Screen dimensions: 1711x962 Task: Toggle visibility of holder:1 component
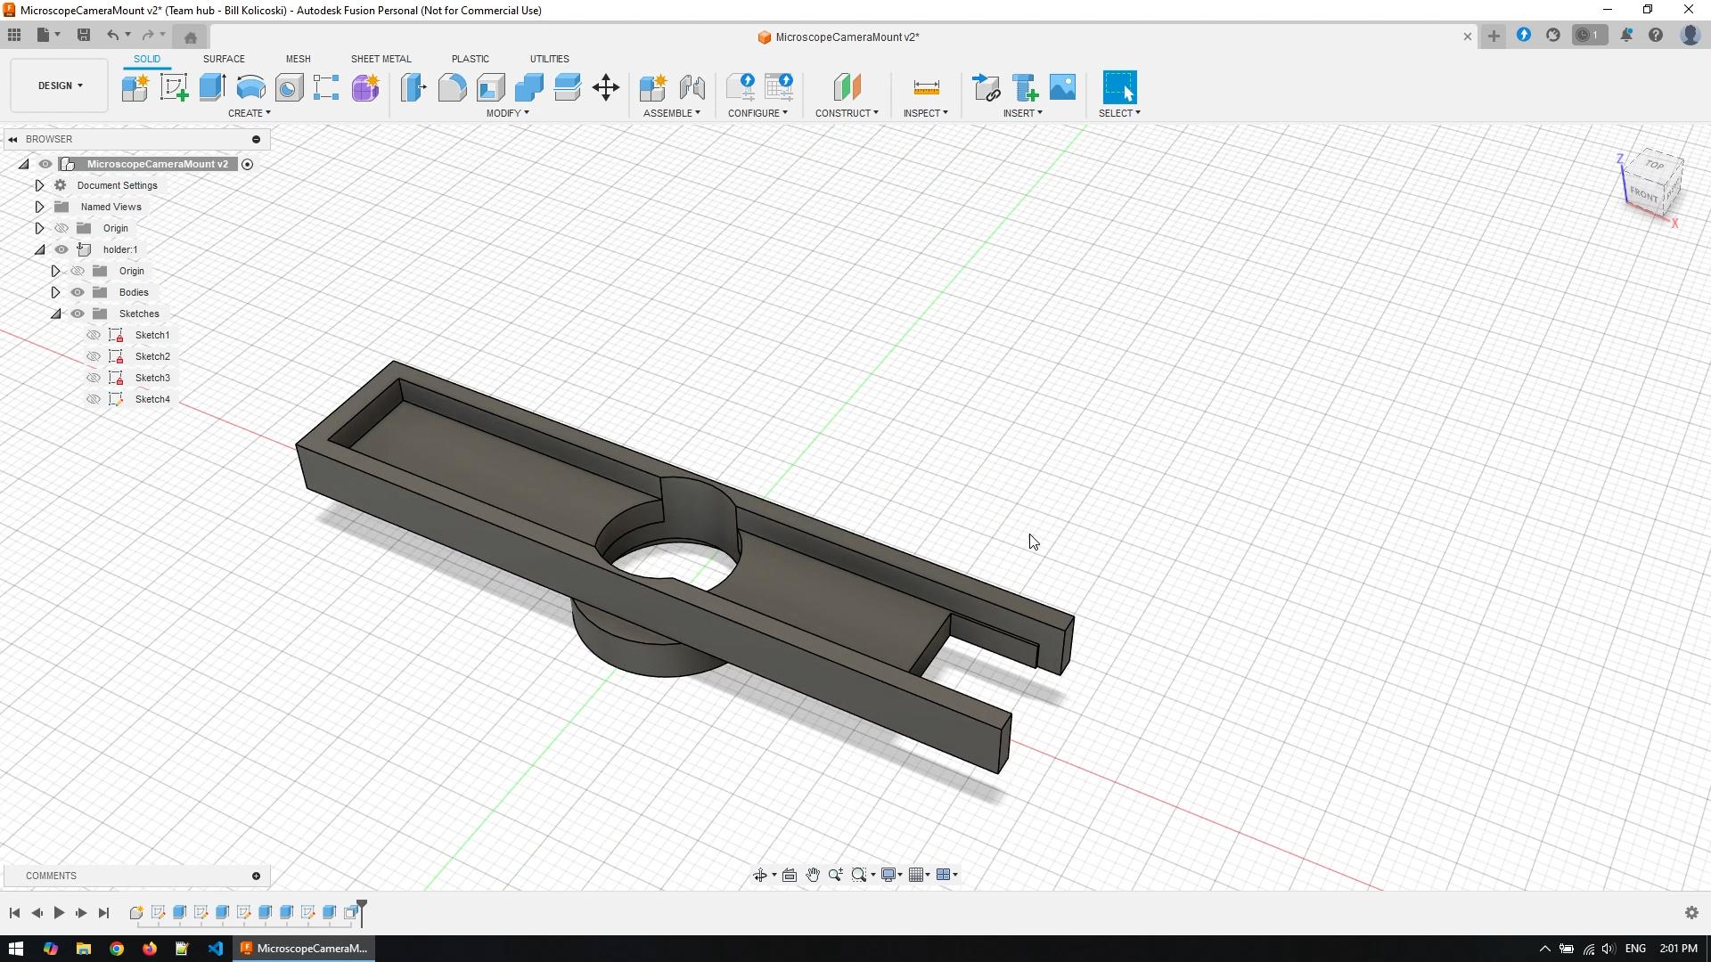[x=61, y=249]
